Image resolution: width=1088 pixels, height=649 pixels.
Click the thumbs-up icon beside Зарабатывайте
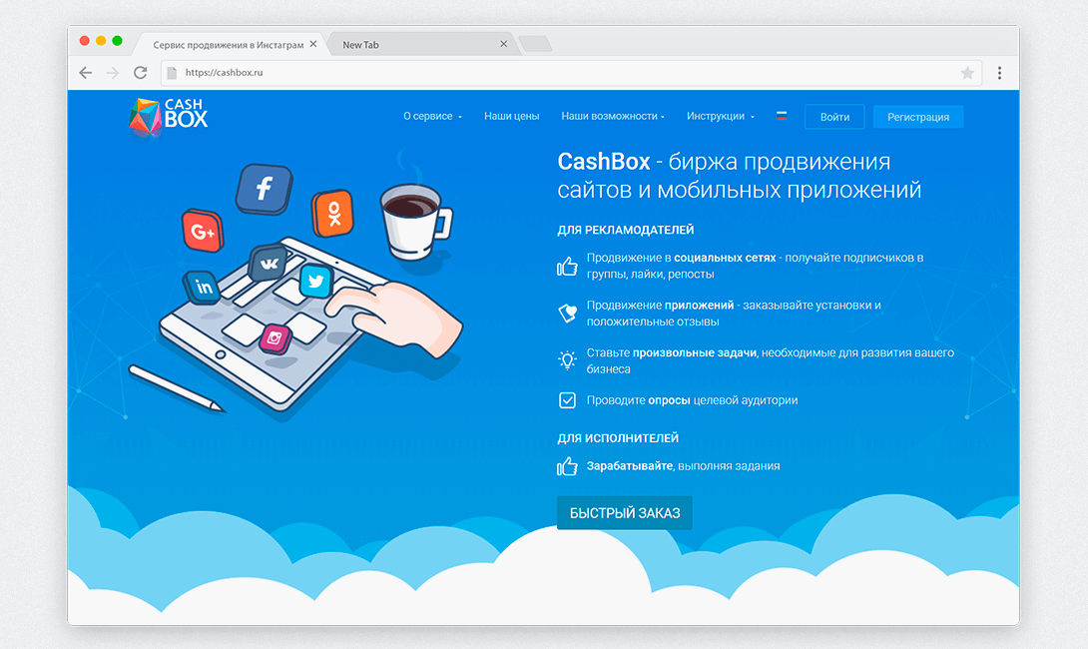coord(567,465)
